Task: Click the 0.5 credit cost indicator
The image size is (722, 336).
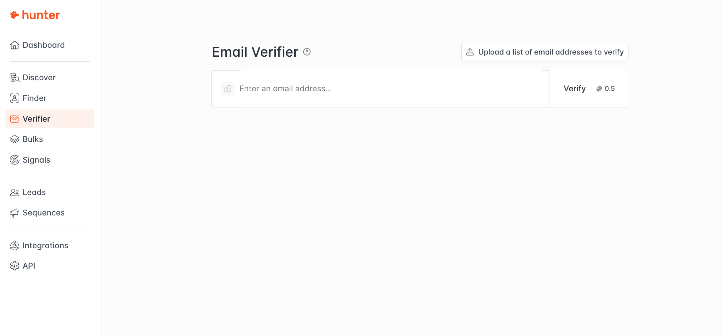Action: (x=606, y=89)
